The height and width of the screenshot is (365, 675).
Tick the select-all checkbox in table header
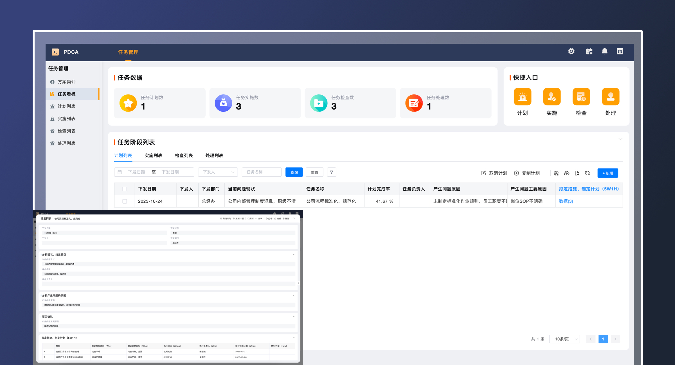point(125,189)
